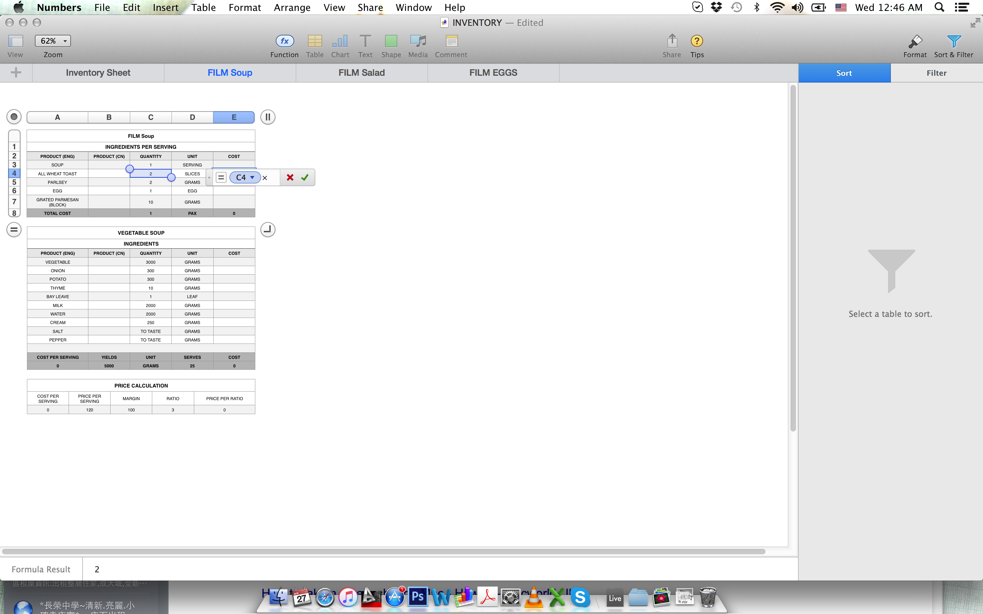Switch to the FILM Salad sheet tab

[x=361, y=73]
